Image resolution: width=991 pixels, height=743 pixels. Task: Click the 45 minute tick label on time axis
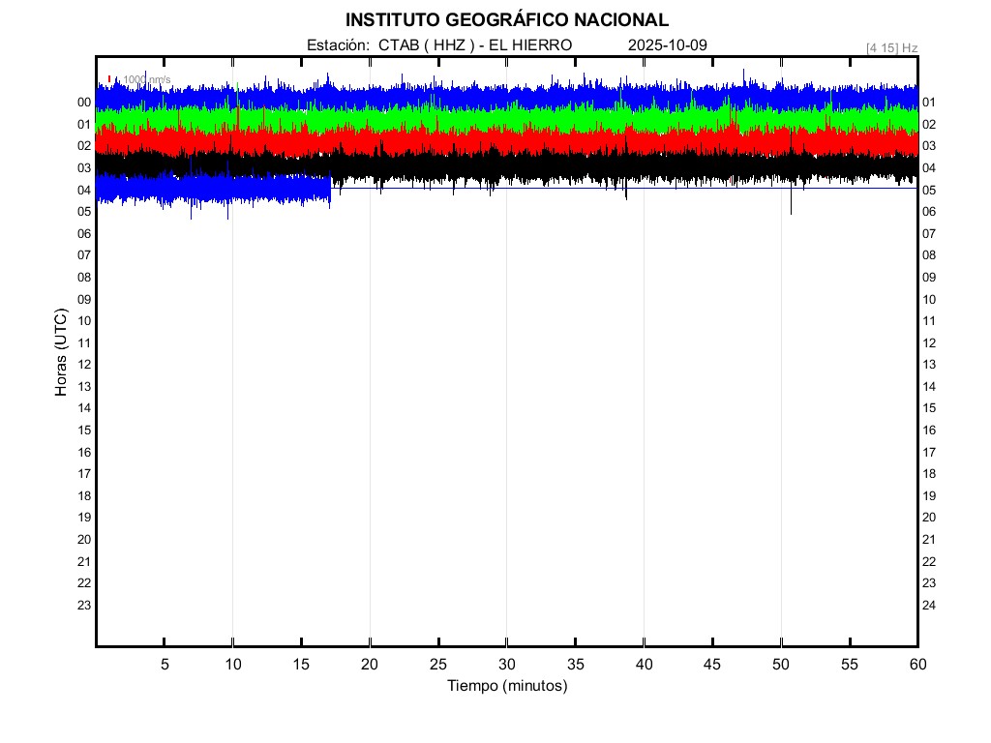(x=712, y=664)
